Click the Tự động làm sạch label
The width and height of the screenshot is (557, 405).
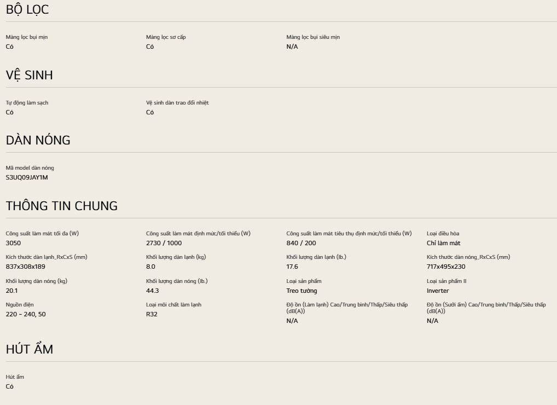coord(27,103)
